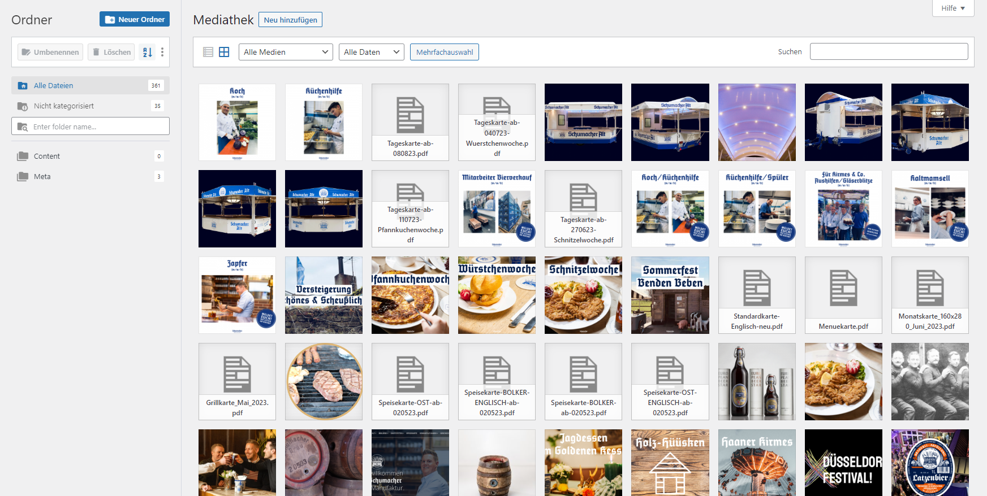Focus the Suchen media search field
The width and height of the screenshot is (987, 496).
[889, 51]
